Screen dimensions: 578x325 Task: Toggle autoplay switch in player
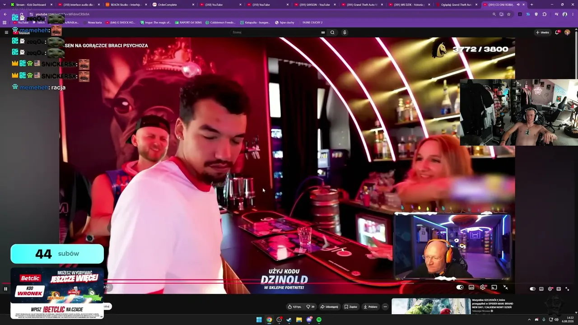(460, 288)
